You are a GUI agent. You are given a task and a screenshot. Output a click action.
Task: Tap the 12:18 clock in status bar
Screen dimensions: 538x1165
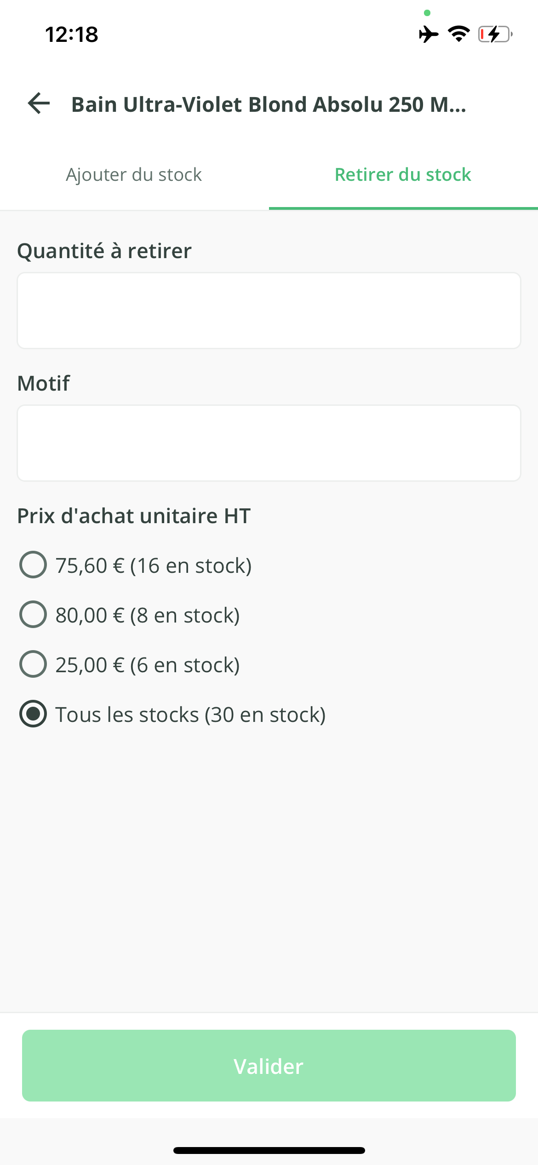(x=72, y=35)
